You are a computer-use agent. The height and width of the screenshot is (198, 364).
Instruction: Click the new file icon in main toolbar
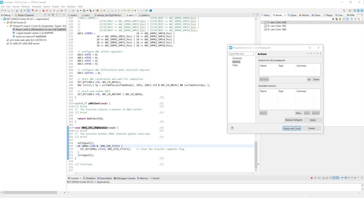pyautogui.click(x=2, y=11)
